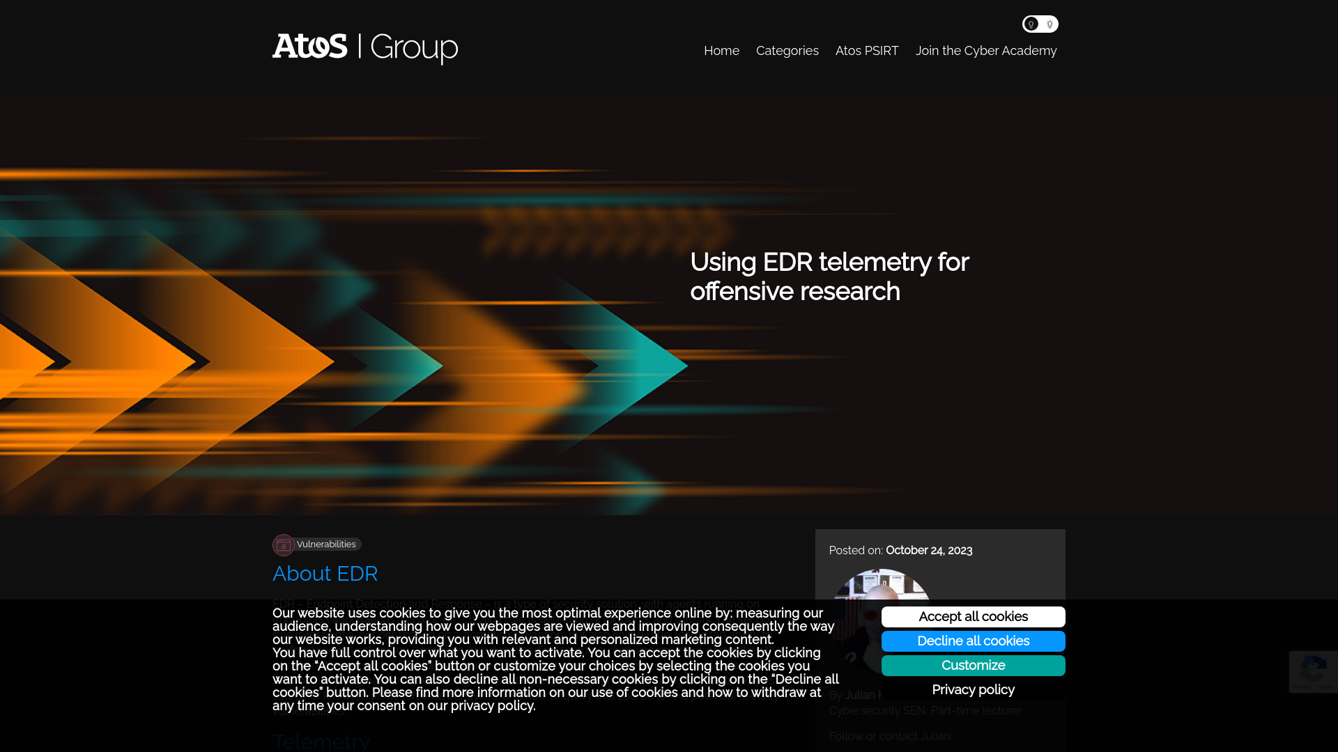Click the Atos PSIRT navigation icon

(867, 51)
